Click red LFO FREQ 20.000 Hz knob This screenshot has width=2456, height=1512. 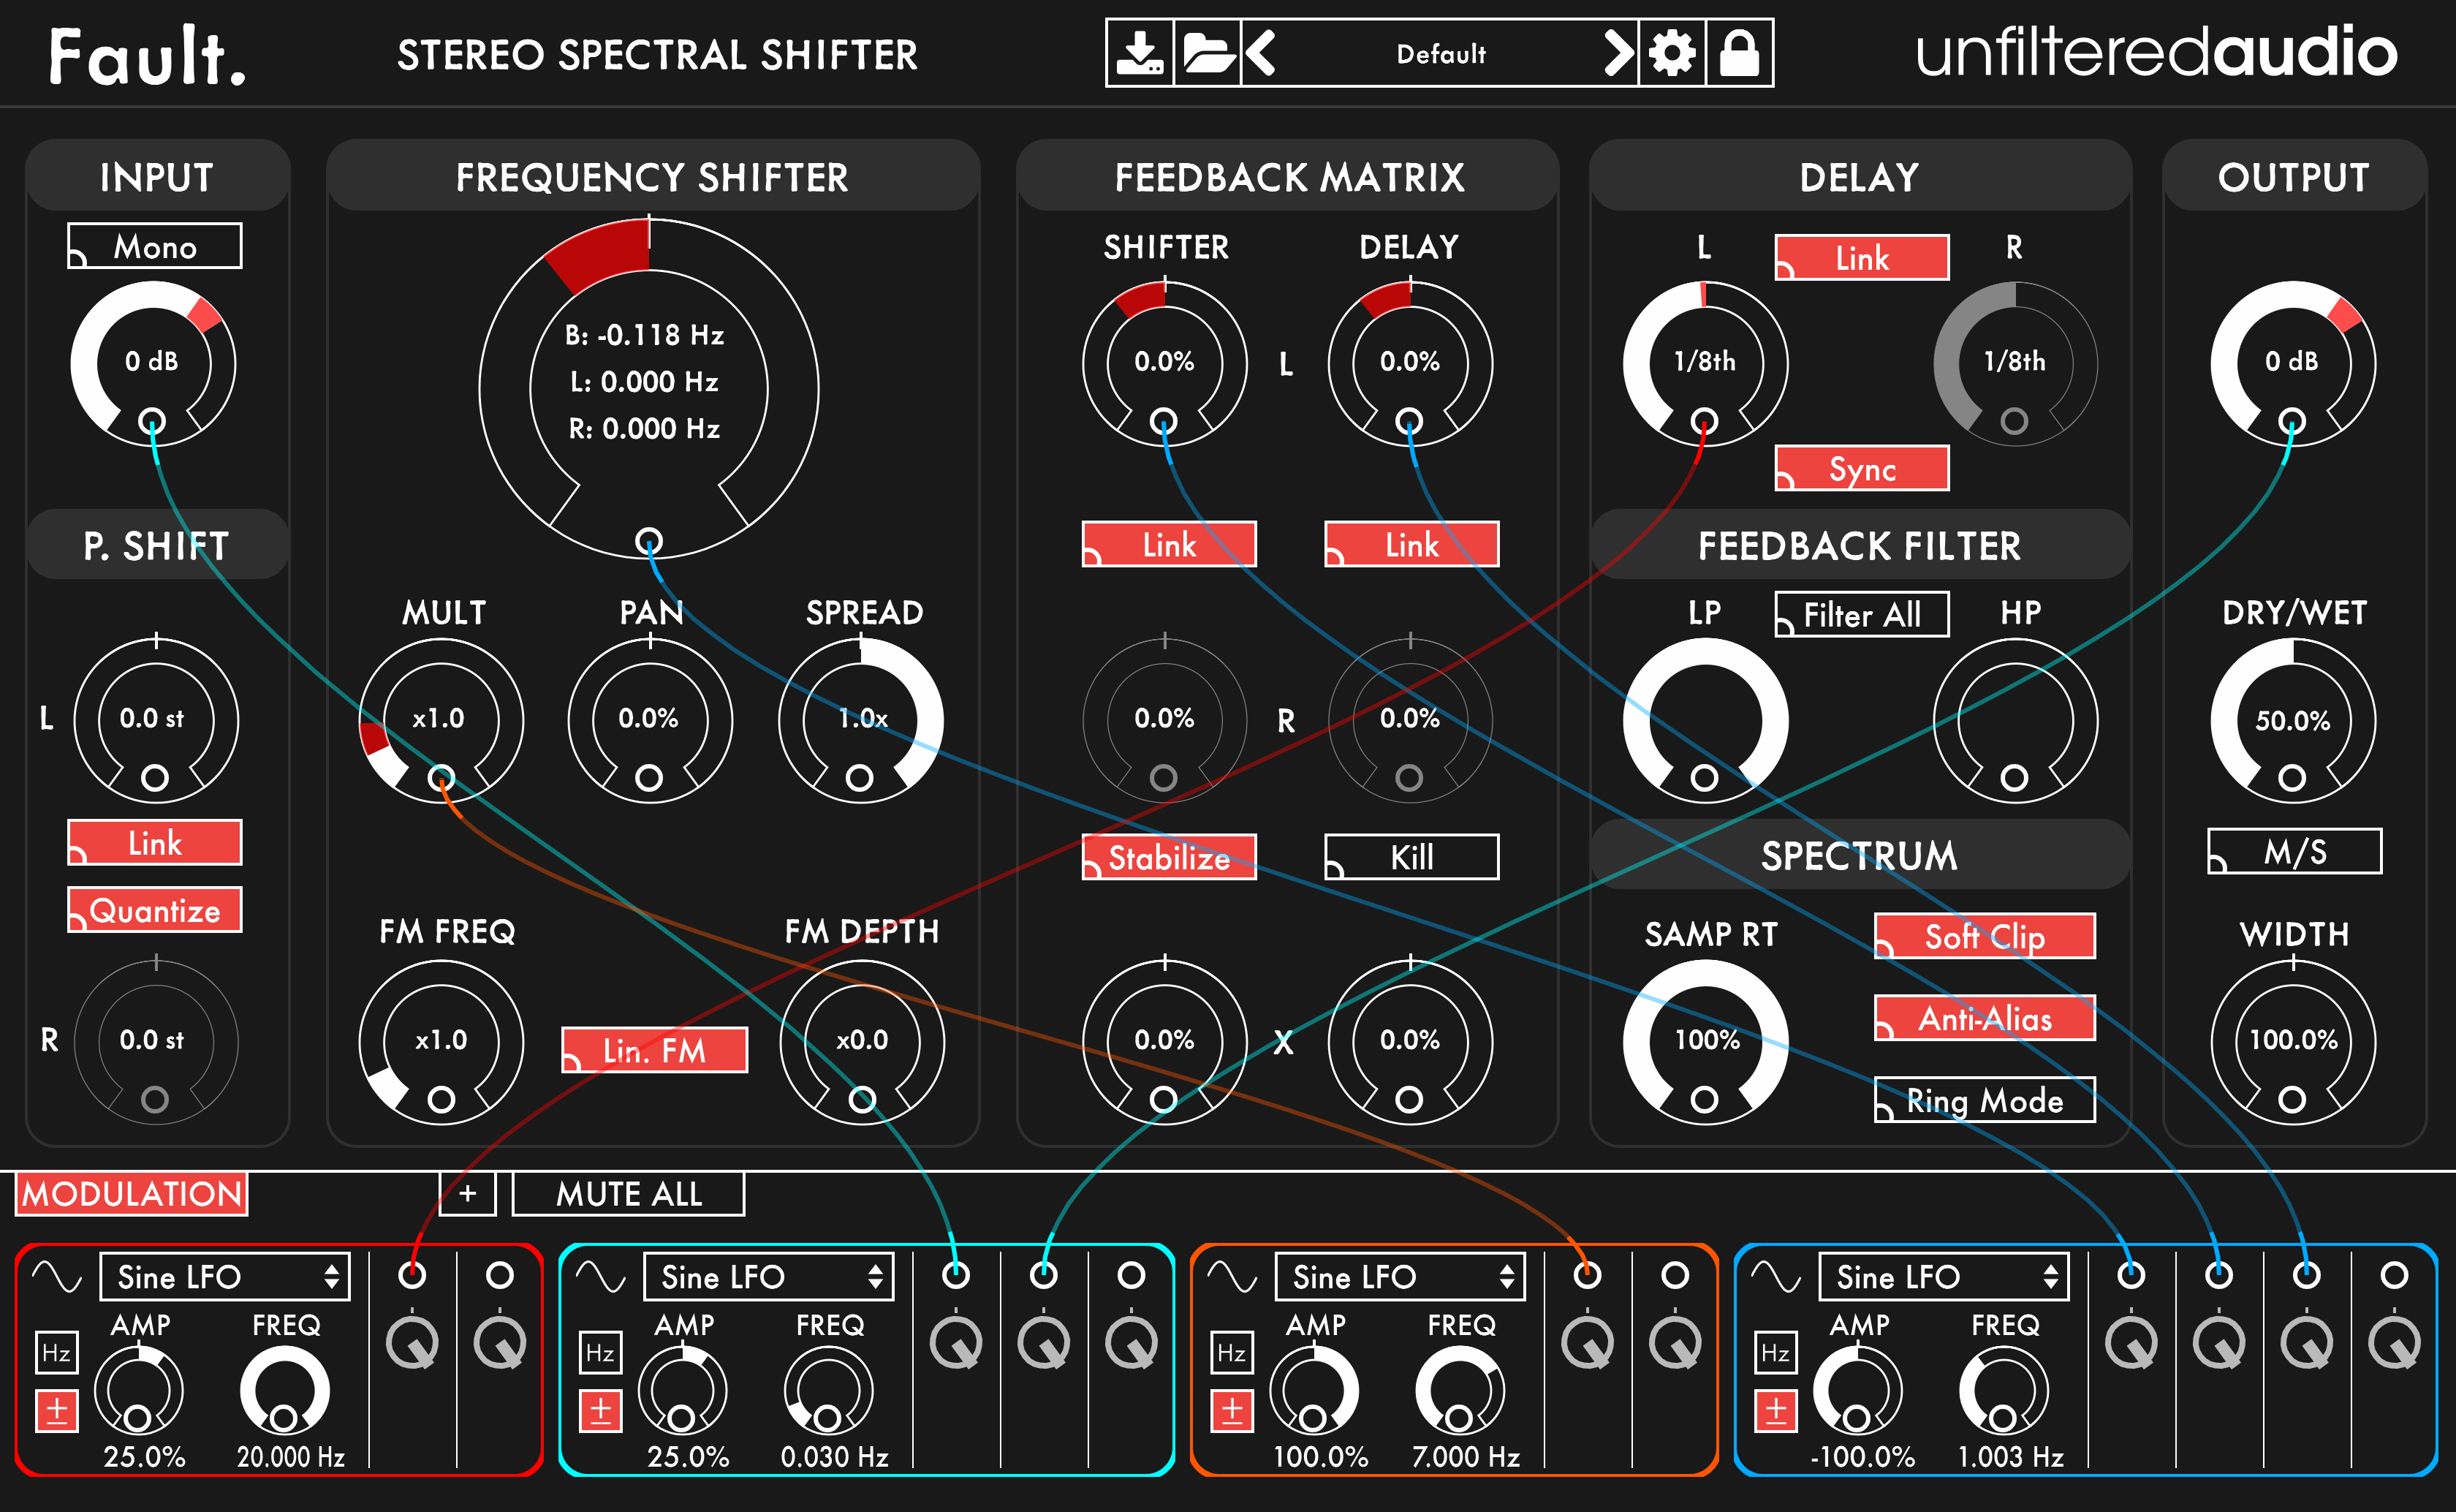[x=285, y=1390]
